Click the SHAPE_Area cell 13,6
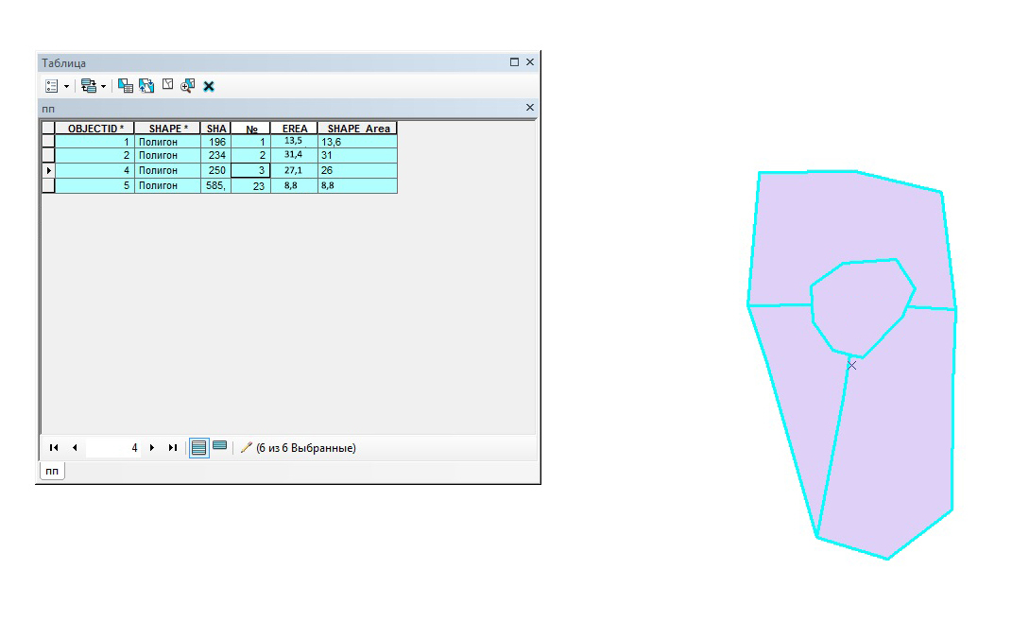 coord(357,142)
